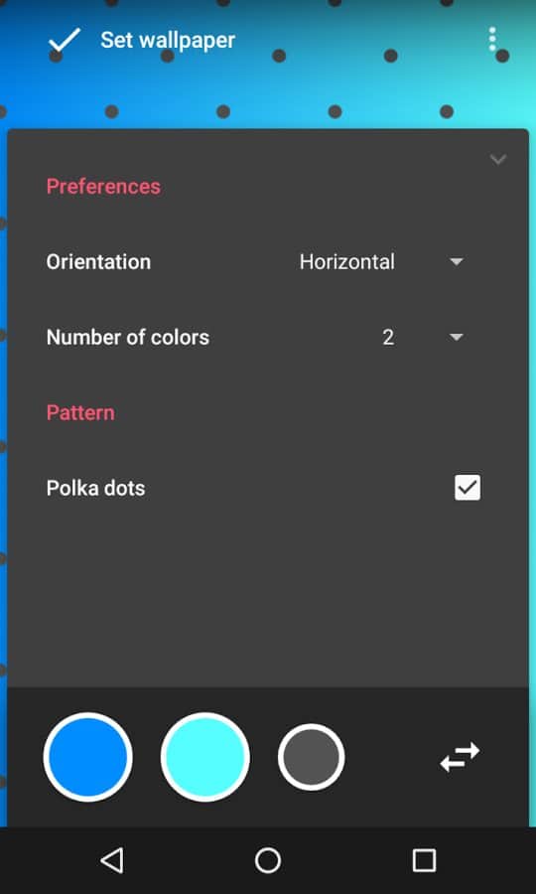Open the Orientation dropdown arrow
Image resolution: width=536 pixels, height=894 pixels.
tap(457, 262)
